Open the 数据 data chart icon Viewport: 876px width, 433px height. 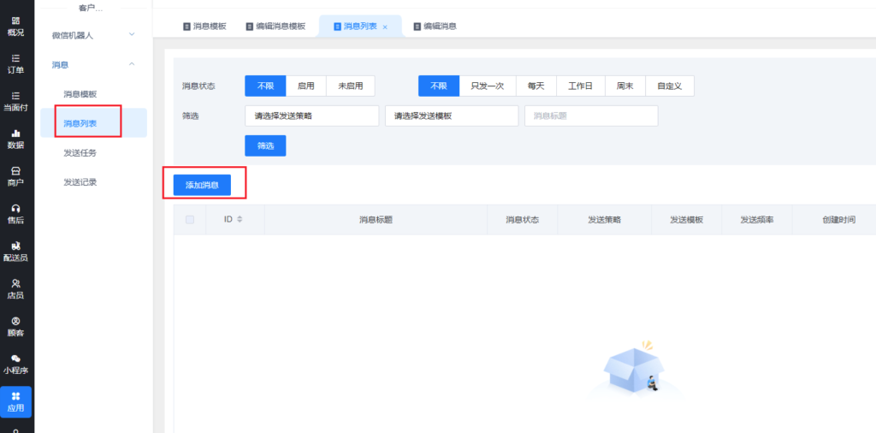click(16, 139)
